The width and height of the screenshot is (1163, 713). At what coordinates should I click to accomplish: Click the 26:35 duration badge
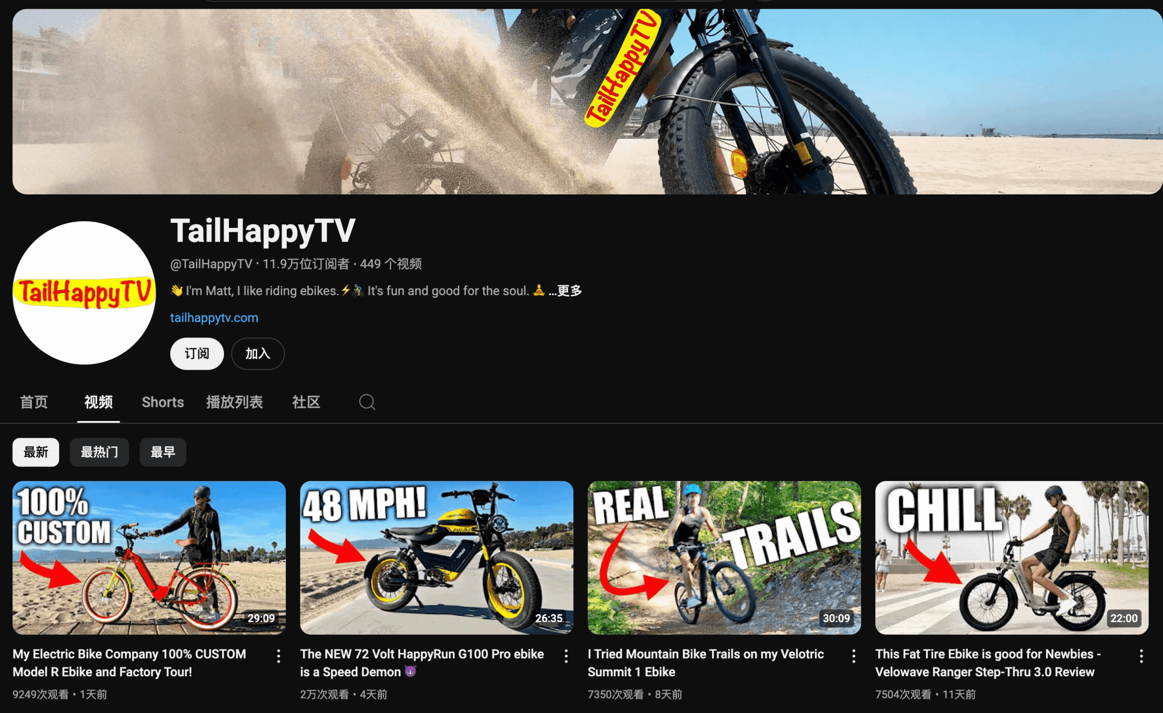pyautogui.click(x=548, y=618)
